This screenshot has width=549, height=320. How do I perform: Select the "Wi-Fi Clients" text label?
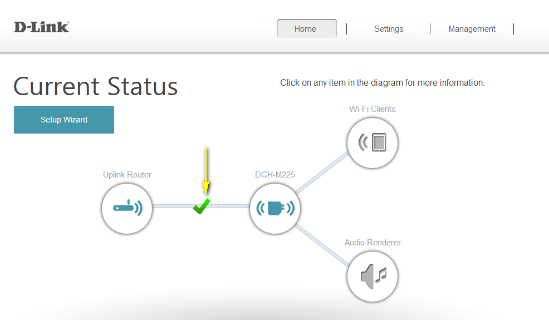[372, 109]
